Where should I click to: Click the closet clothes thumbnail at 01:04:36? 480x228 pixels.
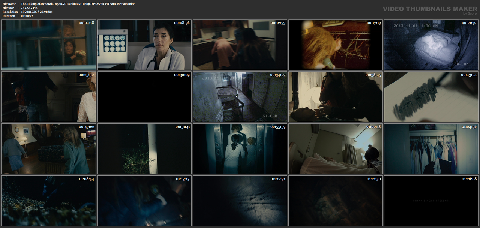431,149
